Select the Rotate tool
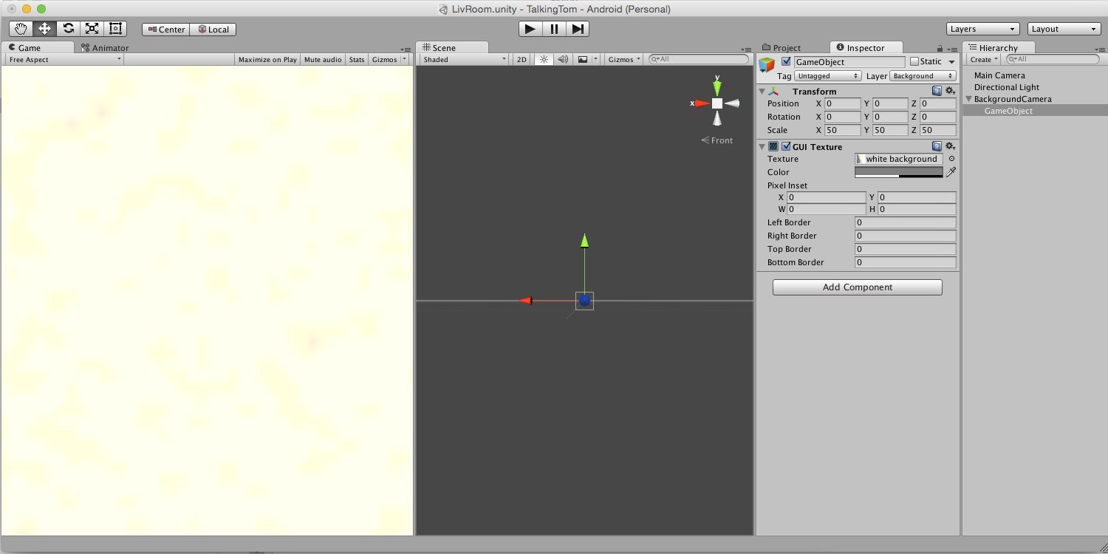1108x554 pixels. pyautogui.click(x=68, y=29)
